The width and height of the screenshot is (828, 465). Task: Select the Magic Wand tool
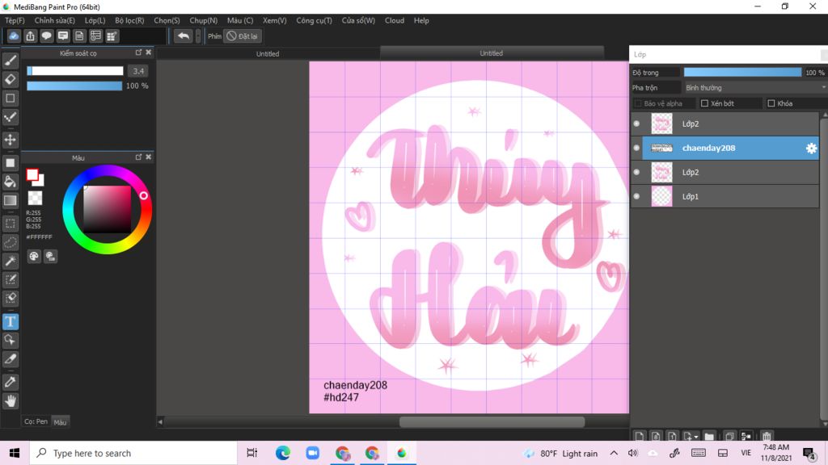(x=10, y=261)
